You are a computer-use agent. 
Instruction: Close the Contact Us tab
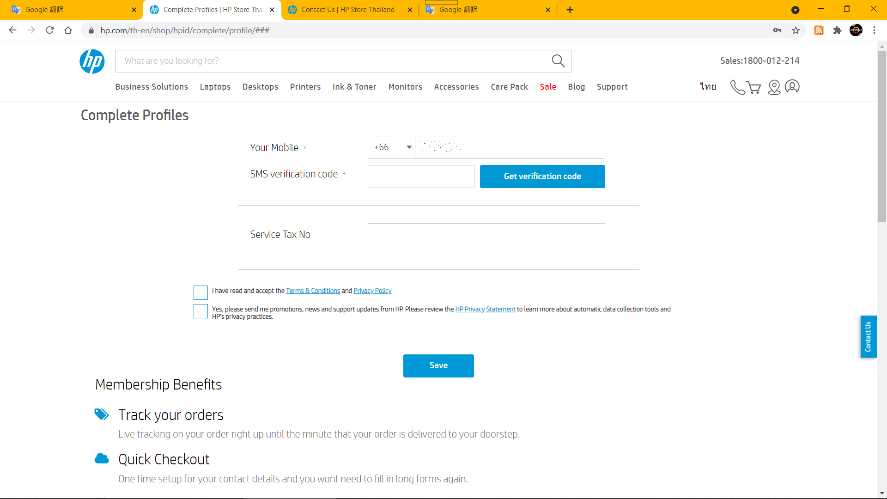(410, 10)
